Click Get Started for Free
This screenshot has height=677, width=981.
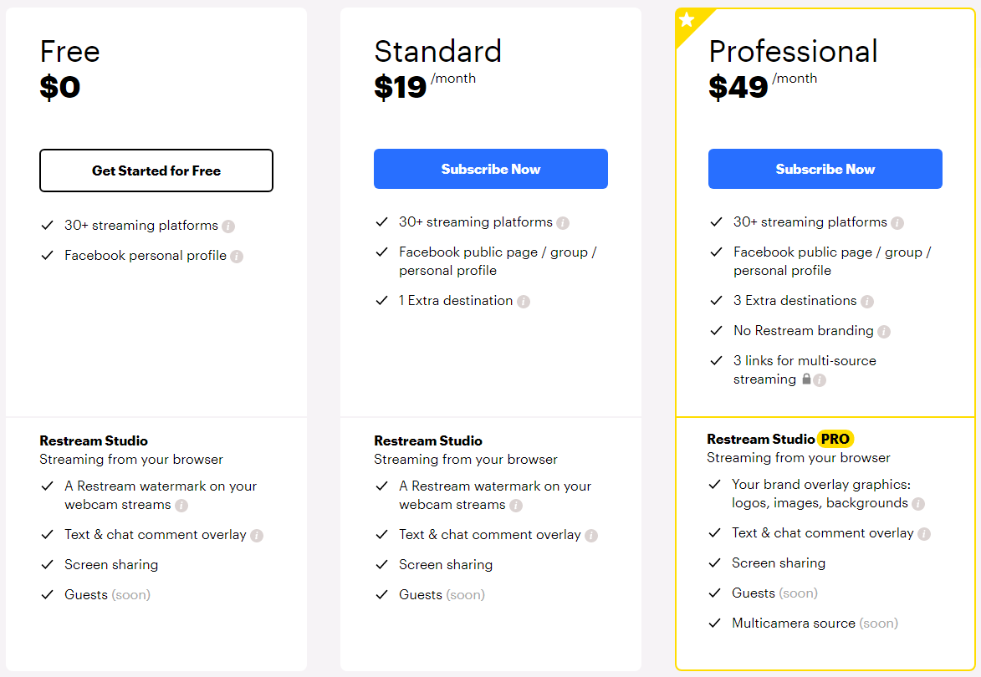pyautogui.click(x=156, y=171)
